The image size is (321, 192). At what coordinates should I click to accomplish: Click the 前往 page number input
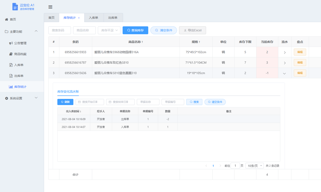(x=235, y=166)
